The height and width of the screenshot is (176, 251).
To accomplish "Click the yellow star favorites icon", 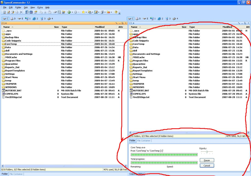I will pyautogui.click(x=83, y=12).
